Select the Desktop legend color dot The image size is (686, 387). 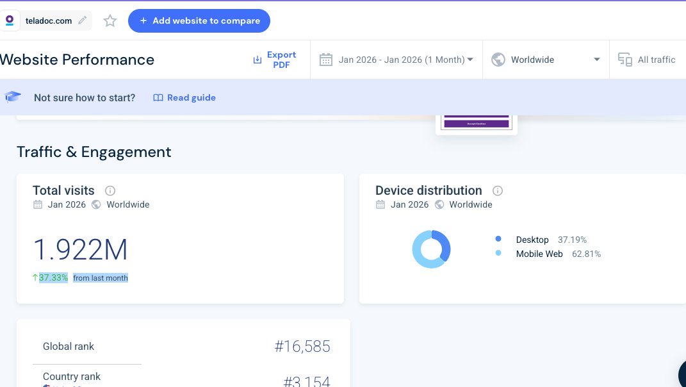(x=498, y=239)
